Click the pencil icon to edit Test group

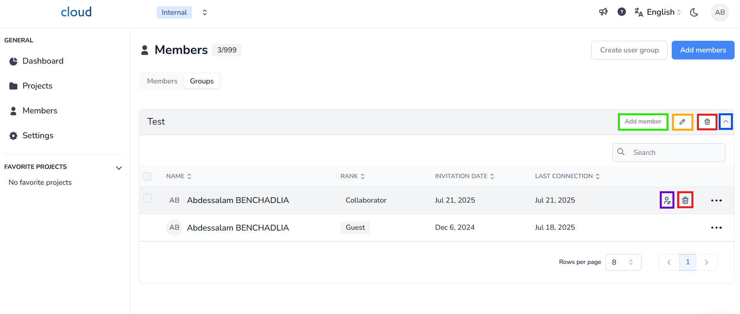[x=682, y=122]
